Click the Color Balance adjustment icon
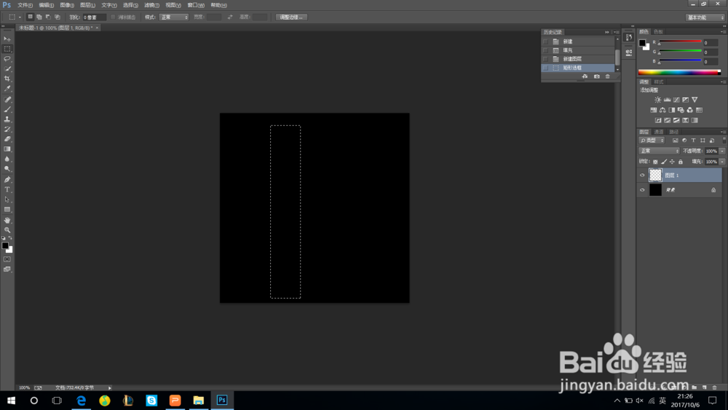This screenshot has height=410, width=728. [x=662, y=110]
